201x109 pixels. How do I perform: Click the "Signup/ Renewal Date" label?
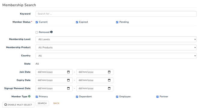(17, 88)
